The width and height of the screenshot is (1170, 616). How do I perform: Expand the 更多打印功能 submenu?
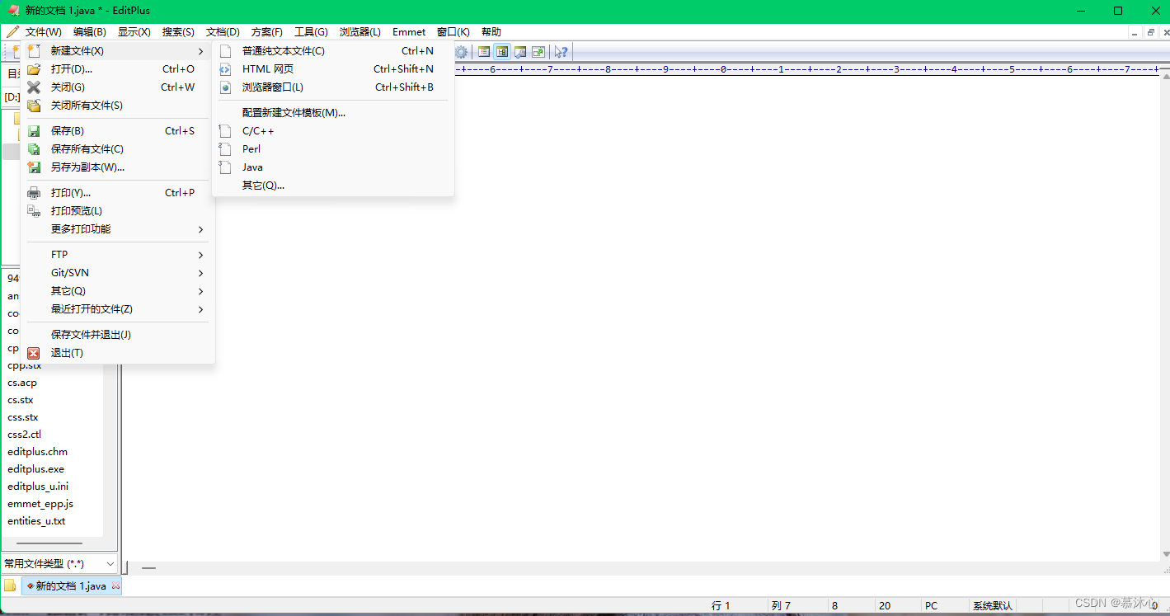point(116,229)
